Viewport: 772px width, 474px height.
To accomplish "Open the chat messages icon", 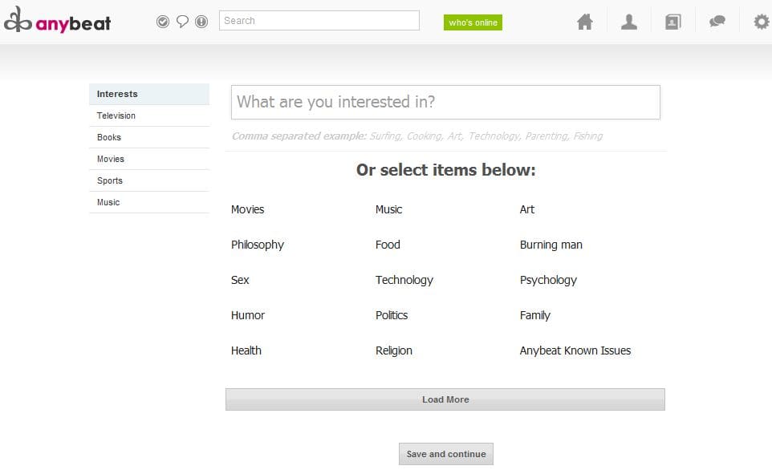I will coord(717,22).
